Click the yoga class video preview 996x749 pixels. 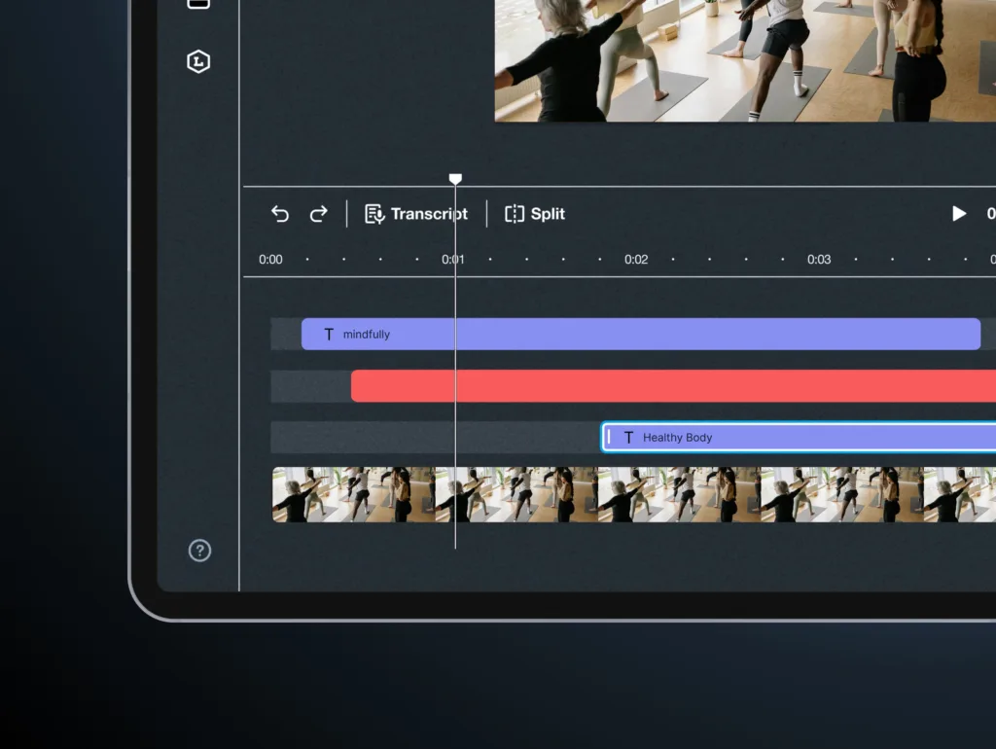744,58
